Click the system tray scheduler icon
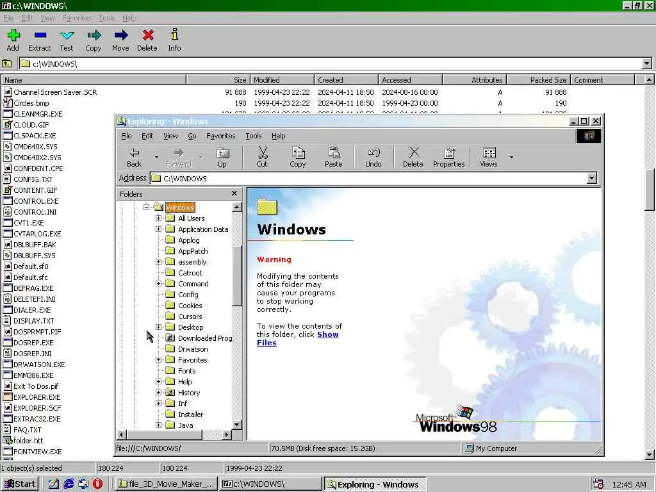The height and width of the screenshot is (492, 656). (598, 484)
